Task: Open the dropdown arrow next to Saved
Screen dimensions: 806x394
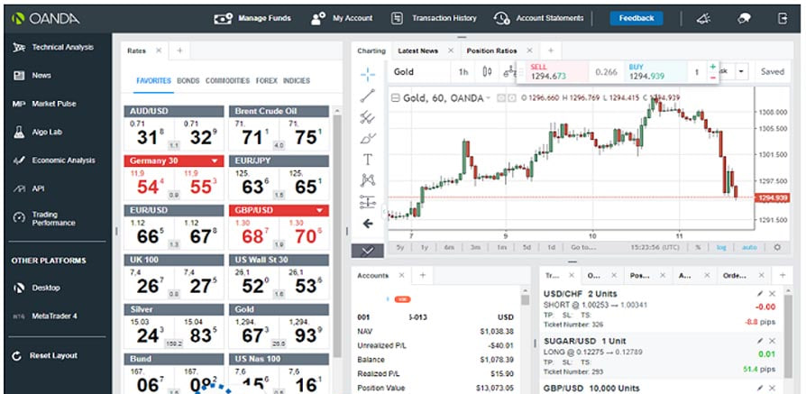Action: 741,72
